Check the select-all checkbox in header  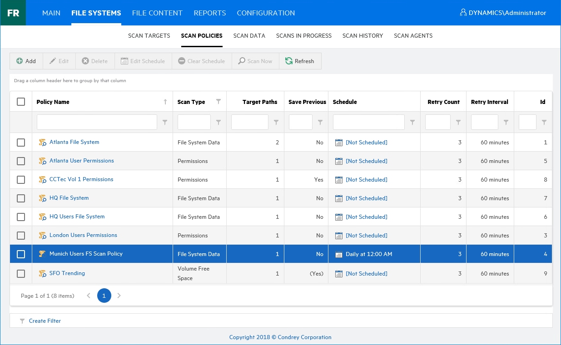tap(21, 102)
